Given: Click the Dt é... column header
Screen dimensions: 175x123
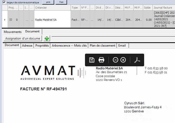Looking at the screenshot, I should coord(100,8).
